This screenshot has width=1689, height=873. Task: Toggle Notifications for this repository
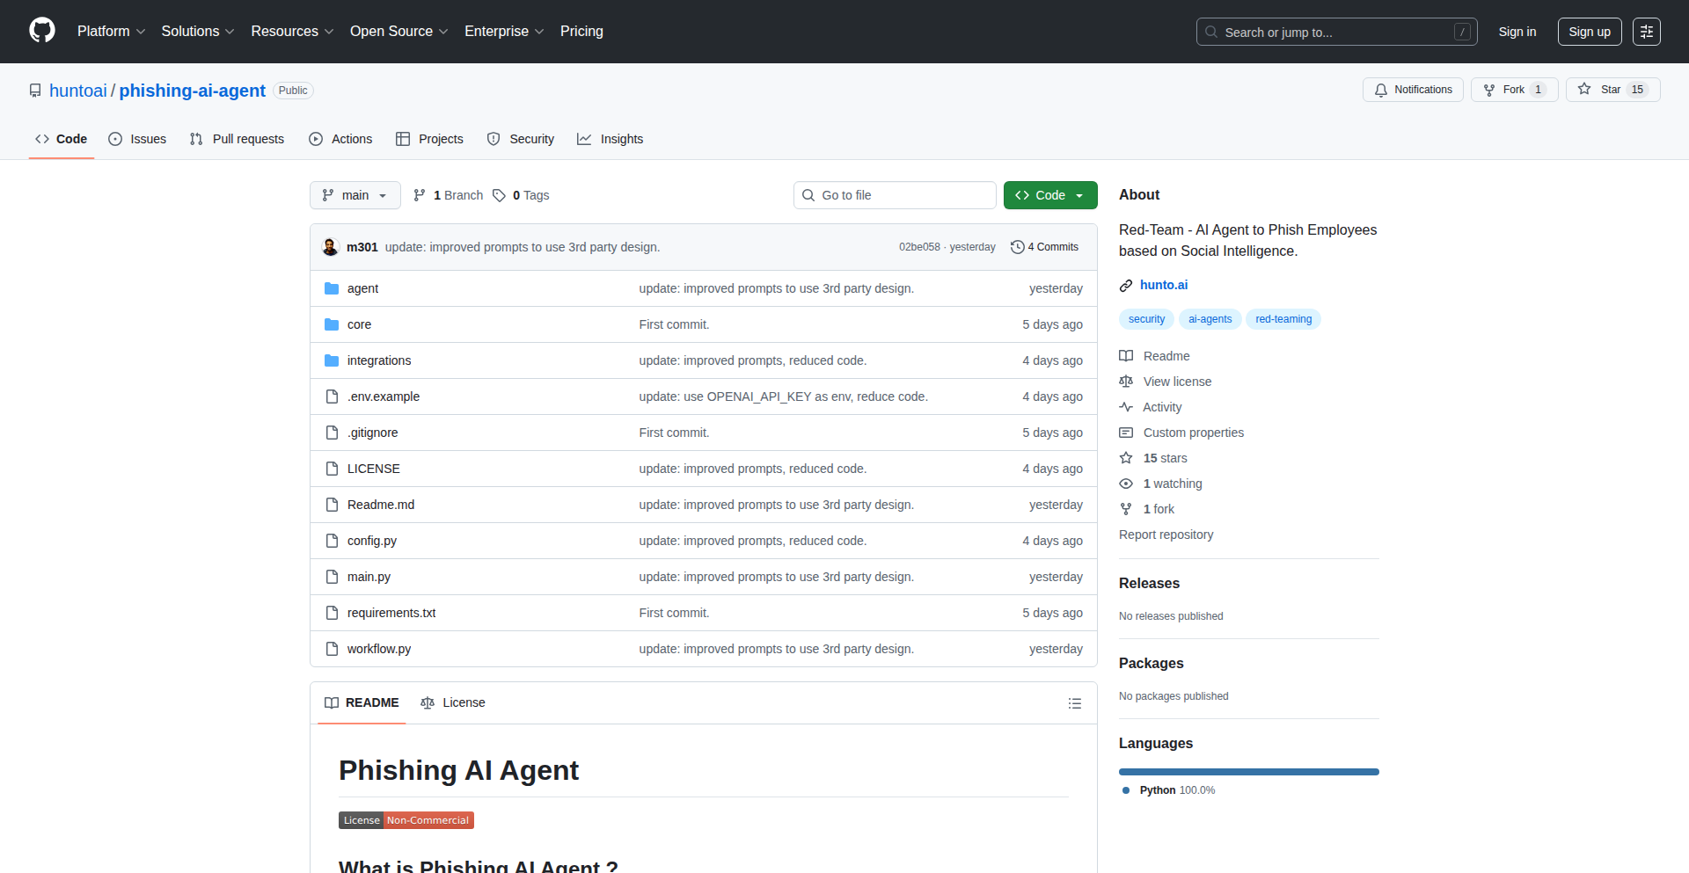coord(1413,90)
